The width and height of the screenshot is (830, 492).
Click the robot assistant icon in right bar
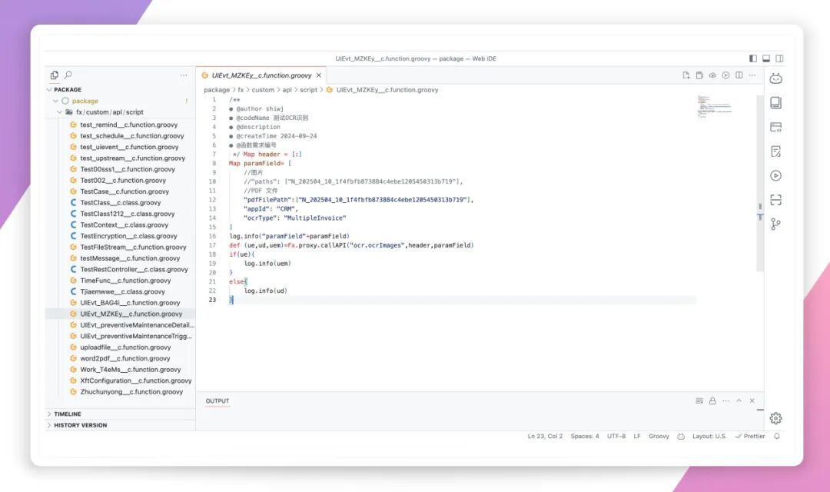click(775, 78)
